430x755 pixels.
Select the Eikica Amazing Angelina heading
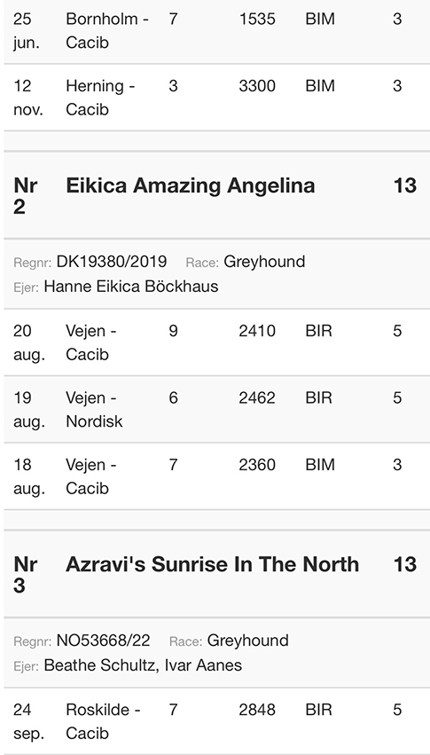[190, 185]
